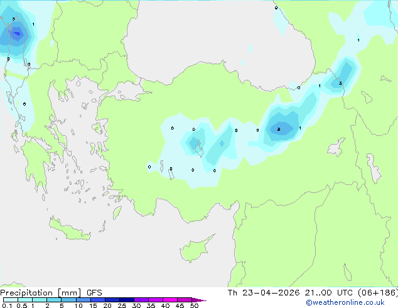Click the 2–5 mm legend swatch
The width and height of the screenshot is (398, 308).
(54, 300)
